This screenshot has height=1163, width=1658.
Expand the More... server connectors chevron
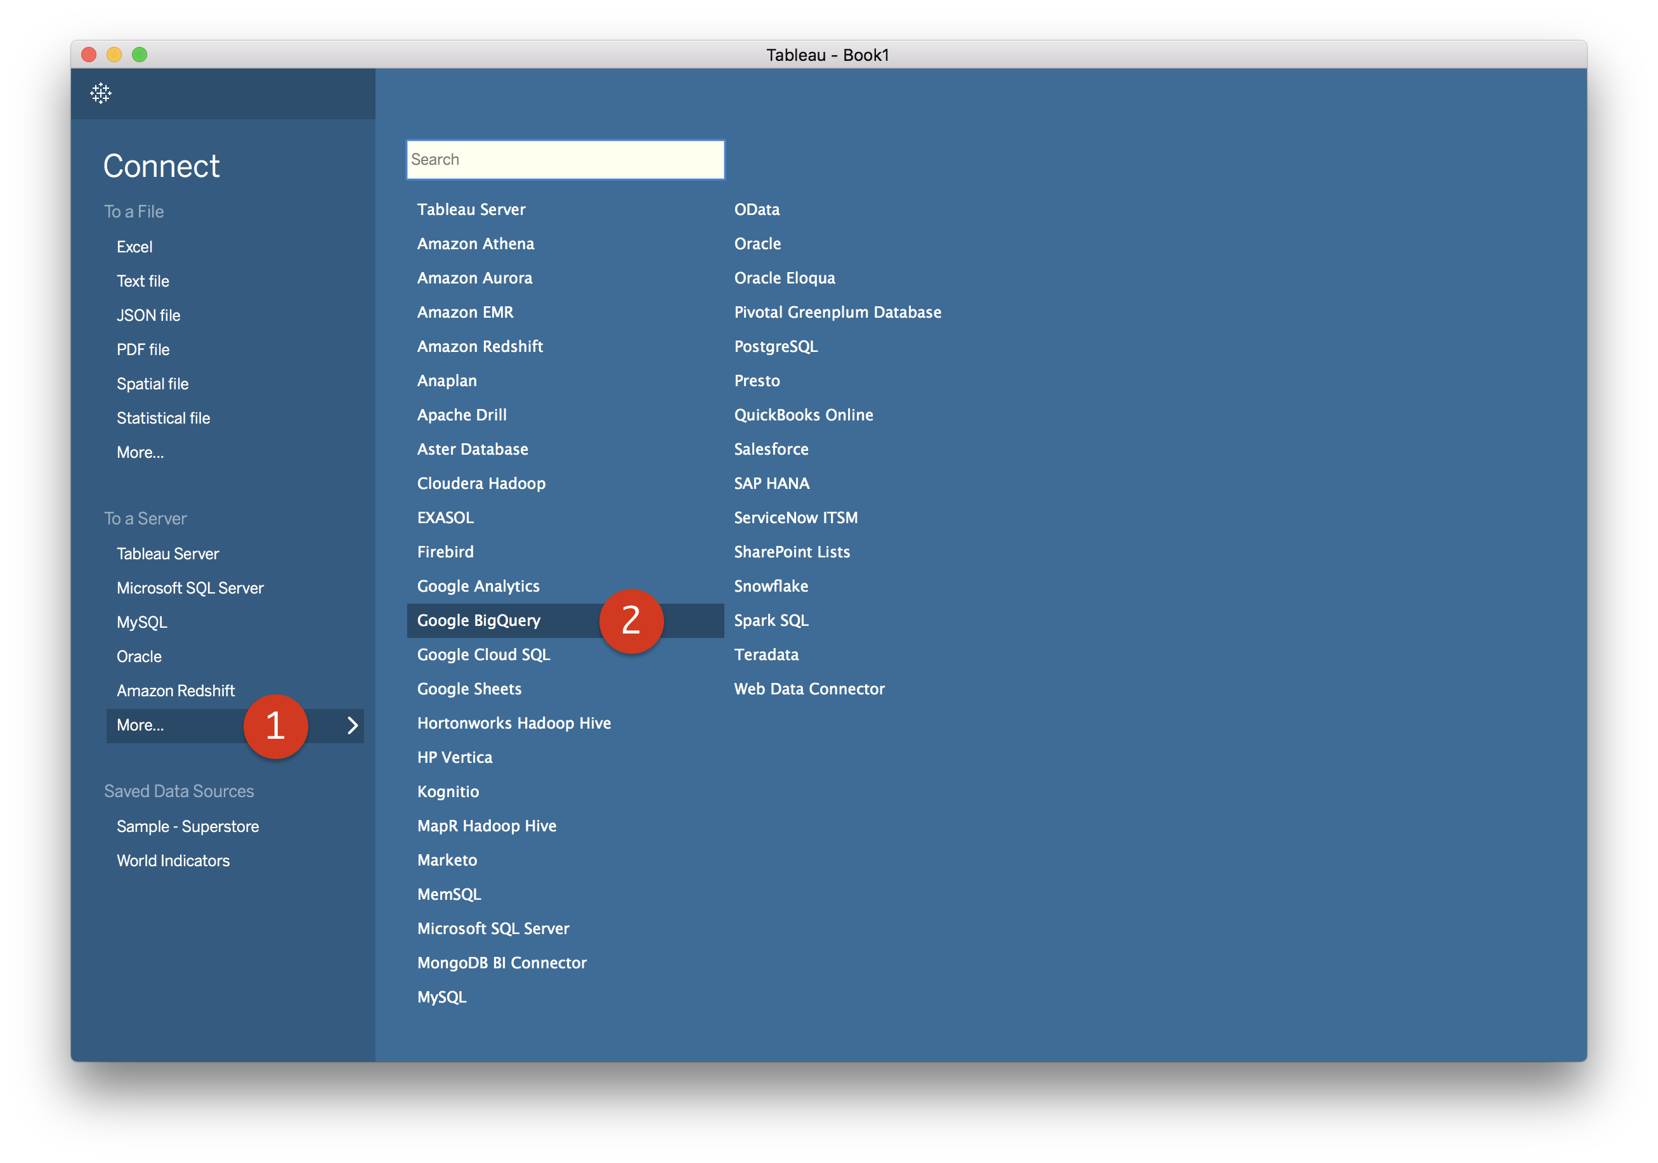pos(353,725)
